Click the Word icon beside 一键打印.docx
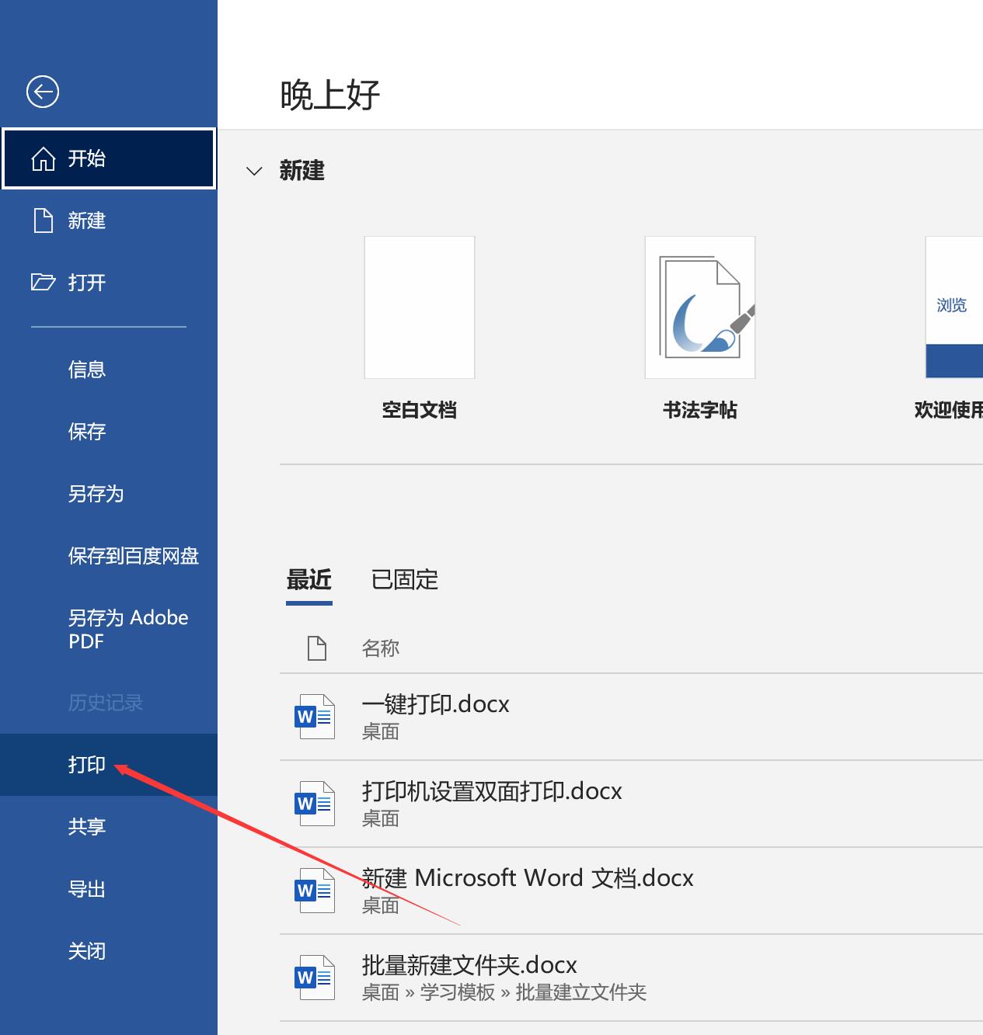This screenshot has width=983, height=1035. click(x=315, y=716)
